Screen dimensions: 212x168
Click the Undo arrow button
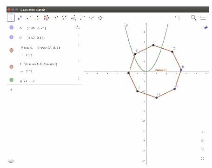(x=178, y=18)
